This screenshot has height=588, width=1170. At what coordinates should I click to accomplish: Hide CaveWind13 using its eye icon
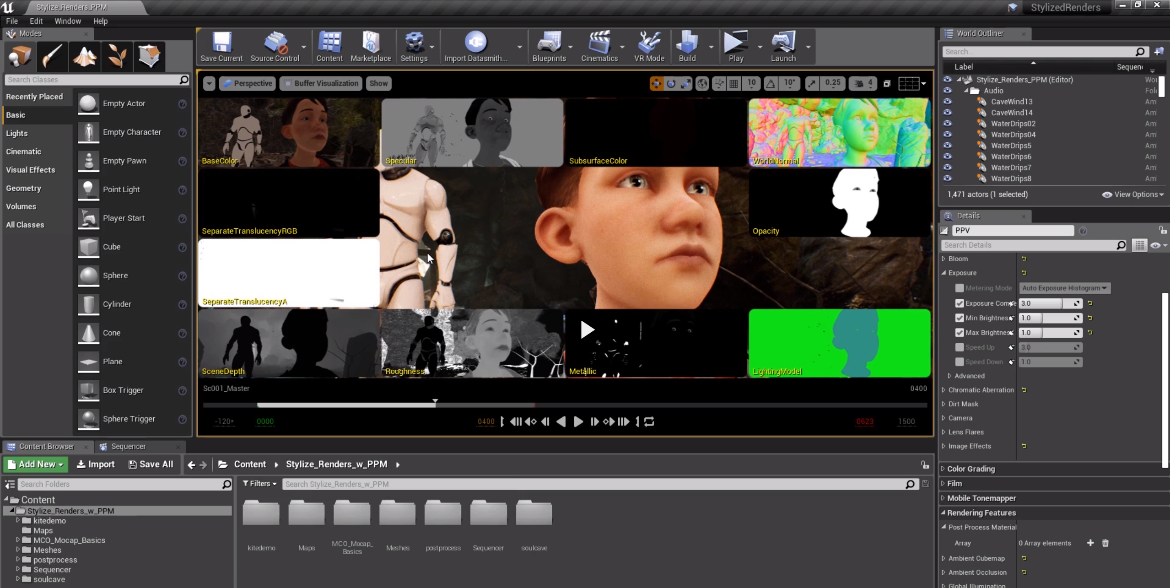coord(947,102)
